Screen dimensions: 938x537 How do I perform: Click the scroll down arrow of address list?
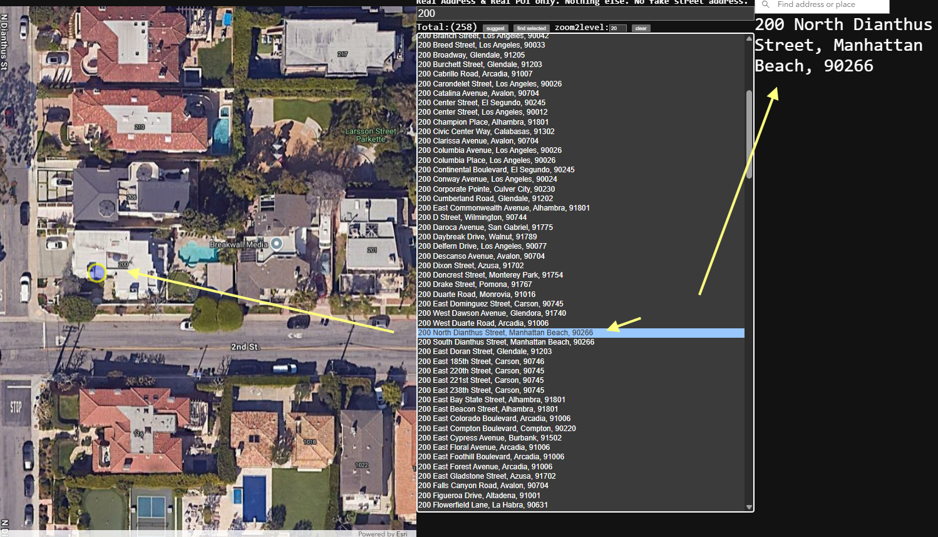(x=749, y=507)
